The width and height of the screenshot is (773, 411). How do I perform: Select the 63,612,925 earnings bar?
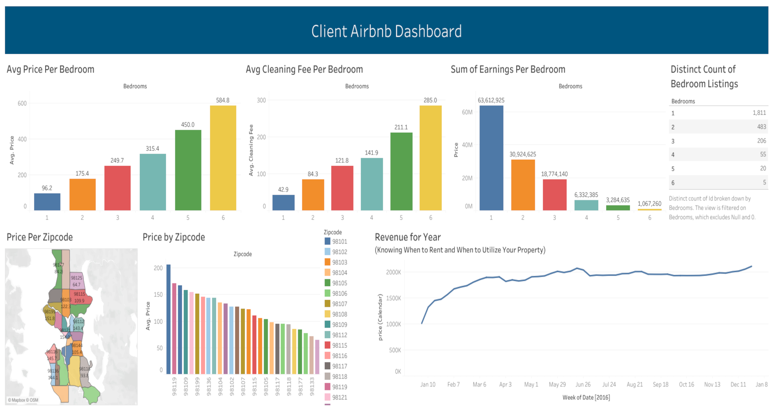491,158
